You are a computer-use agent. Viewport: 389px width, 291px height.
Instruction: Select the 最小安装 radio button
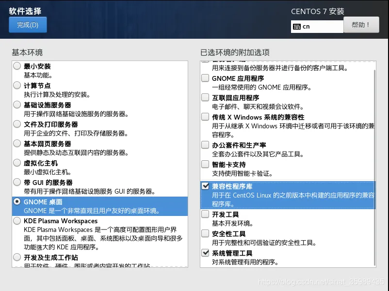(x=17, y=66)
